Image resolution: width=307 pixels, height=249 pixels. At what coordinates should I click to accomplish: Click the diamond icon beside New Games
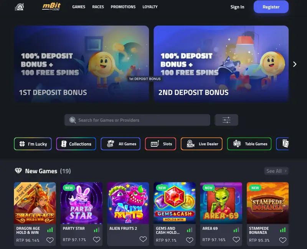click(x=18, y=171)
